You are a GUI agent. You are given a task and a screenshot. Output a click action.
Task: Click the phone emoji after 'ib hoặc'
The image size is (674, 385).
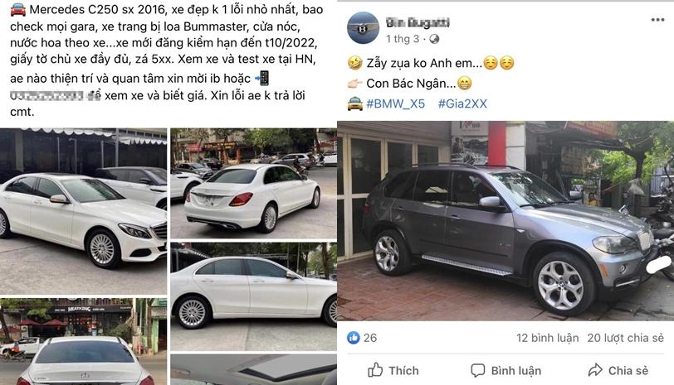tap(261, 78)
